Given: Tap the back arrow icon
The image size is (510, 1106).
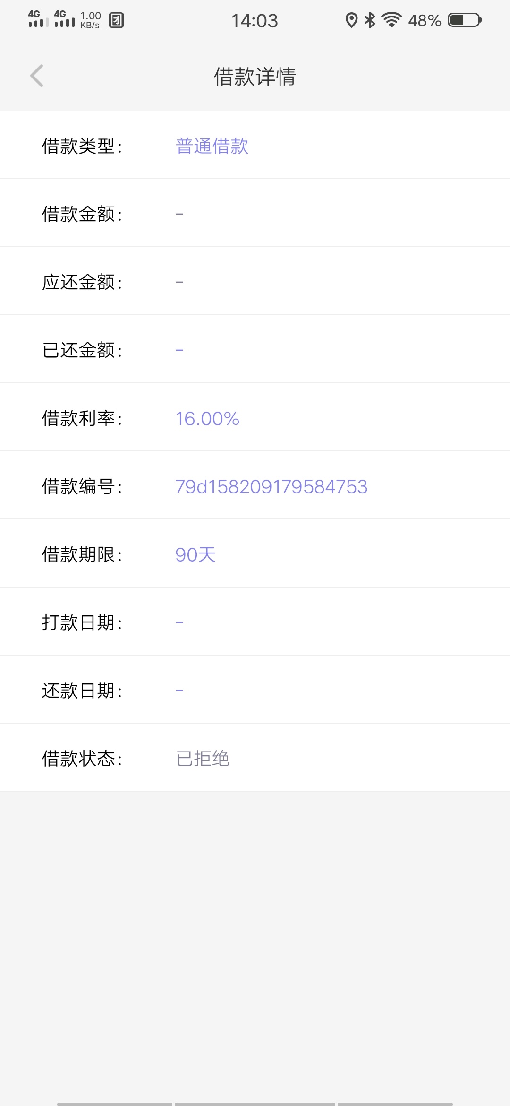Looking at the screenshot, I should 37,76.
